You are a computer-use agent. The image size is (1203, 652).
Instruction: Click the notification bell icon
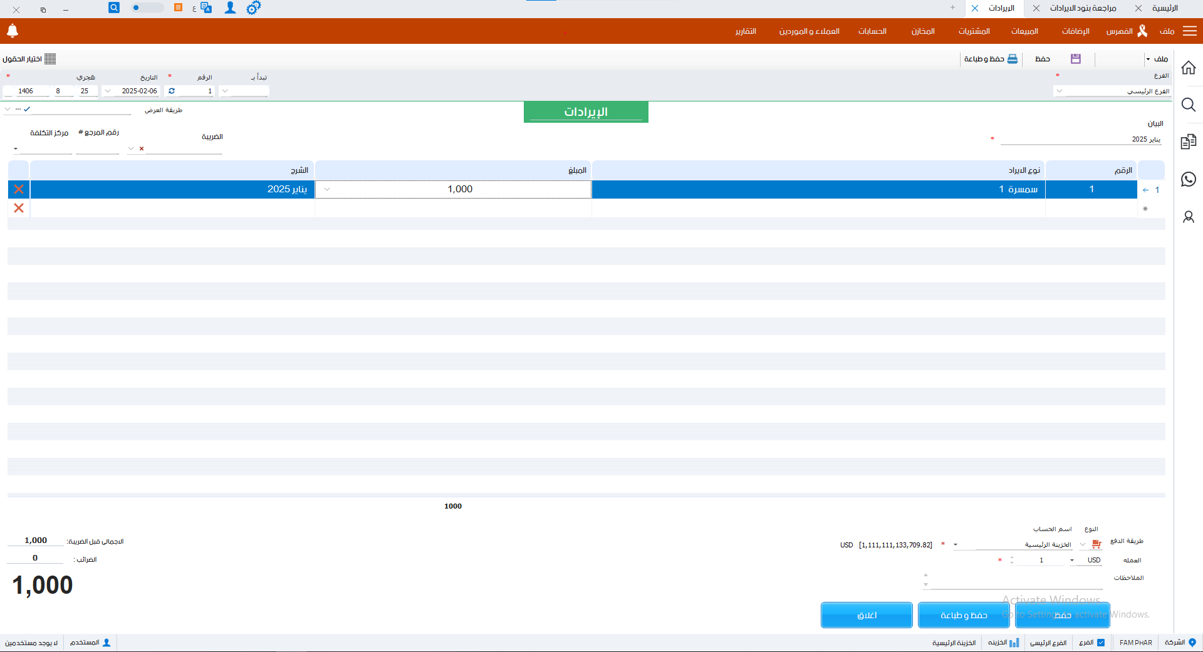(x=13, y=31)
